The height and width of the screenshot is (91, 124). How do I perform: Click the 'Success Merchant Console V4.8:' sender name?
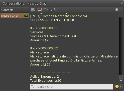click(x=66, y=16)
